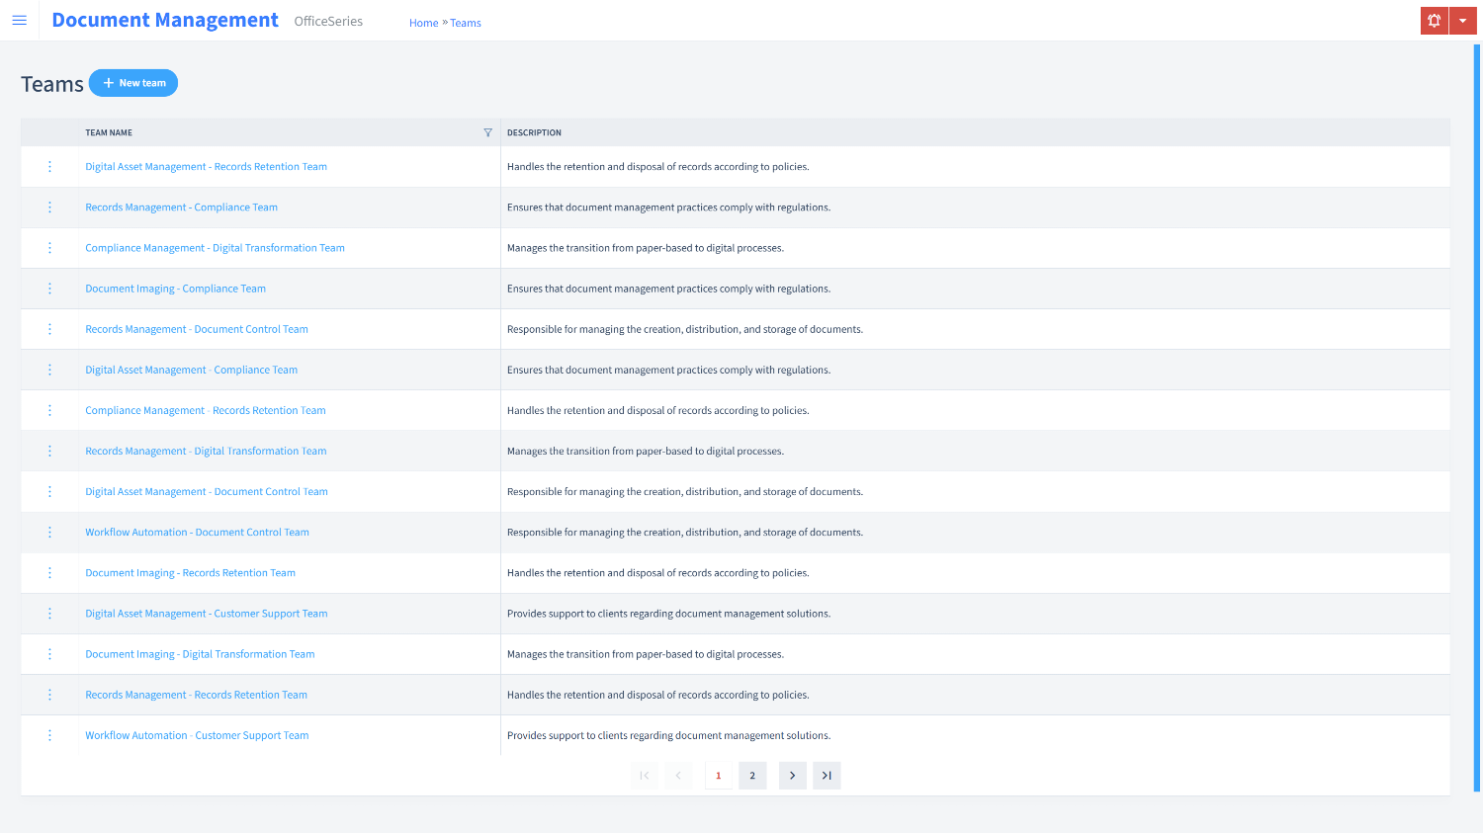Select the Home breadcrumb
The image size is (1483, 833).
click(x=423, y=22)
